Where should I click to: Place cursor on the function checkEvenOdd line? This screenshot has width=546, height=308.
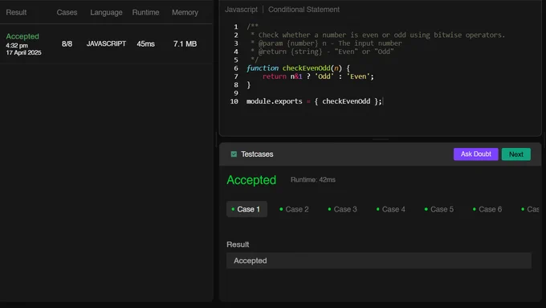(x=298, y=68)
